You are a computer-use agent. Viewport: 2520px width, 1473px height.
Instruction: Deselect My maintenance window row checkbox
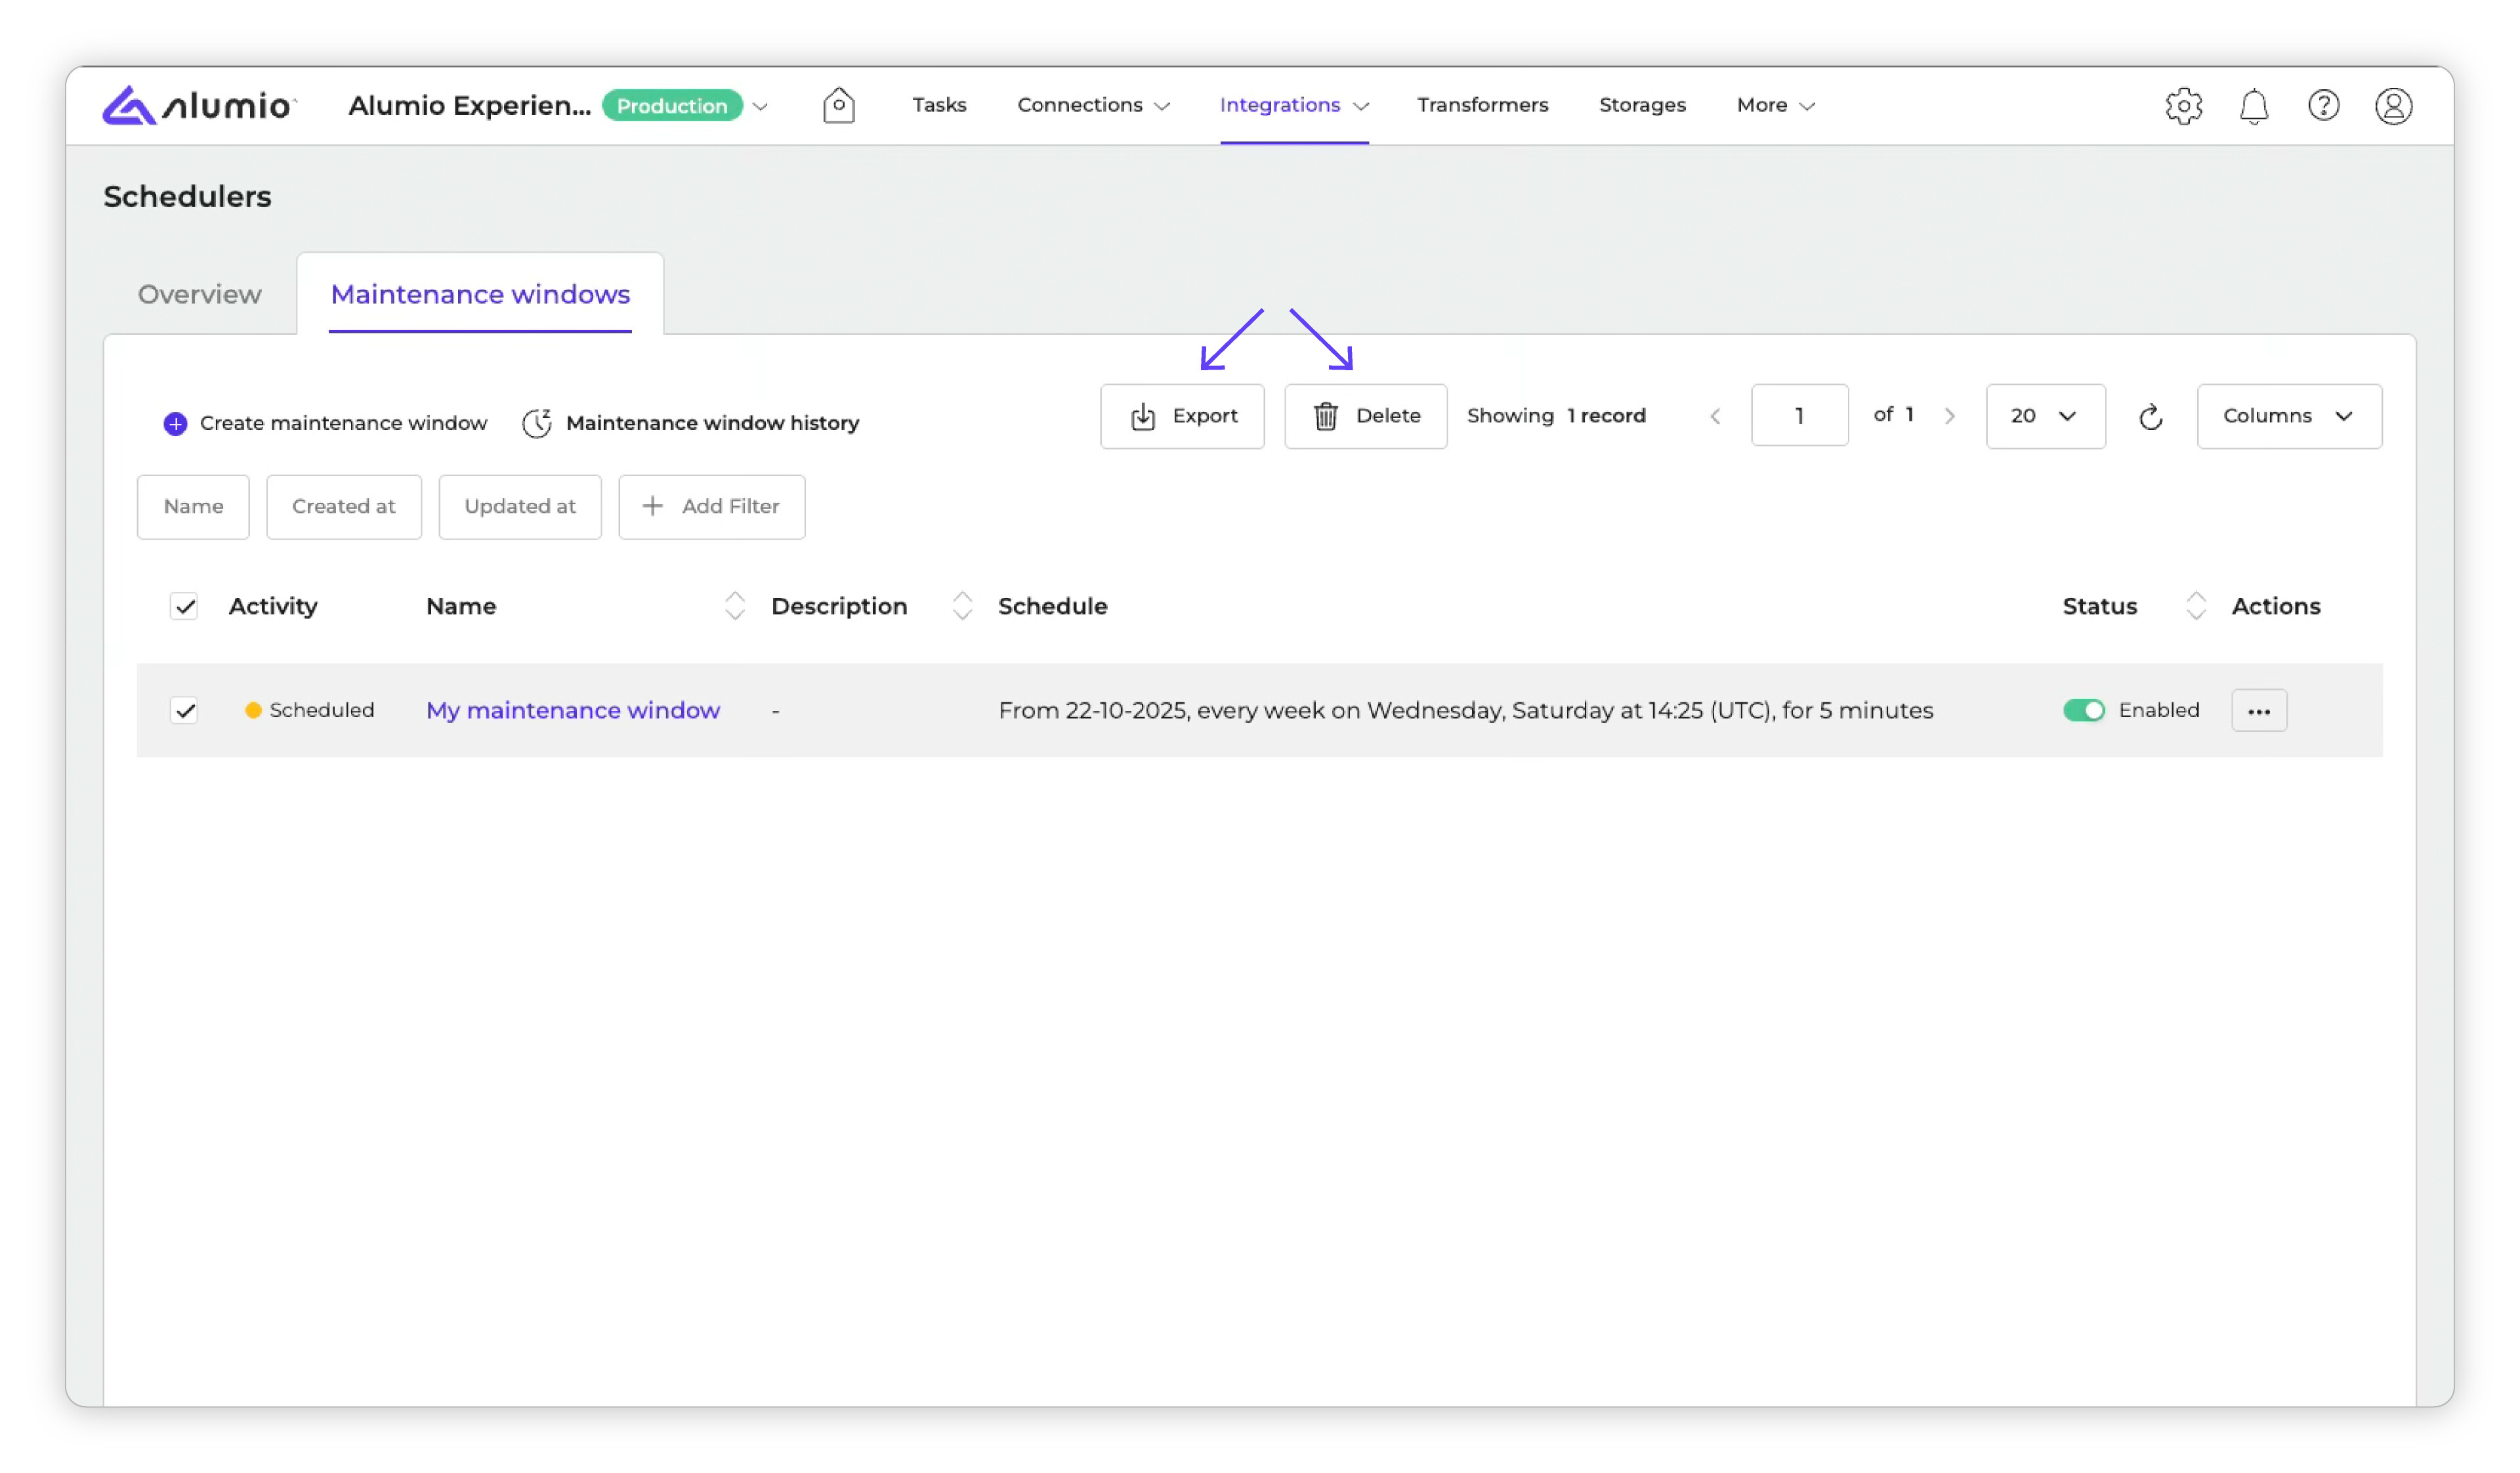point(184,711)
